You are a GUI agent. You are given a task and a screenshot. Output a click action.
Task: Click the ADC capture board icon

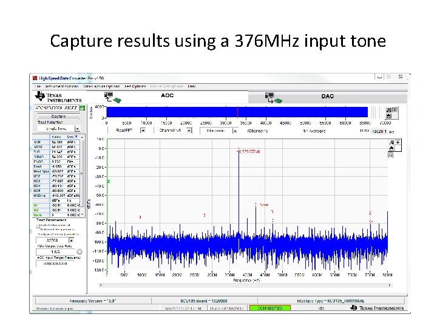tap(112, 97)
